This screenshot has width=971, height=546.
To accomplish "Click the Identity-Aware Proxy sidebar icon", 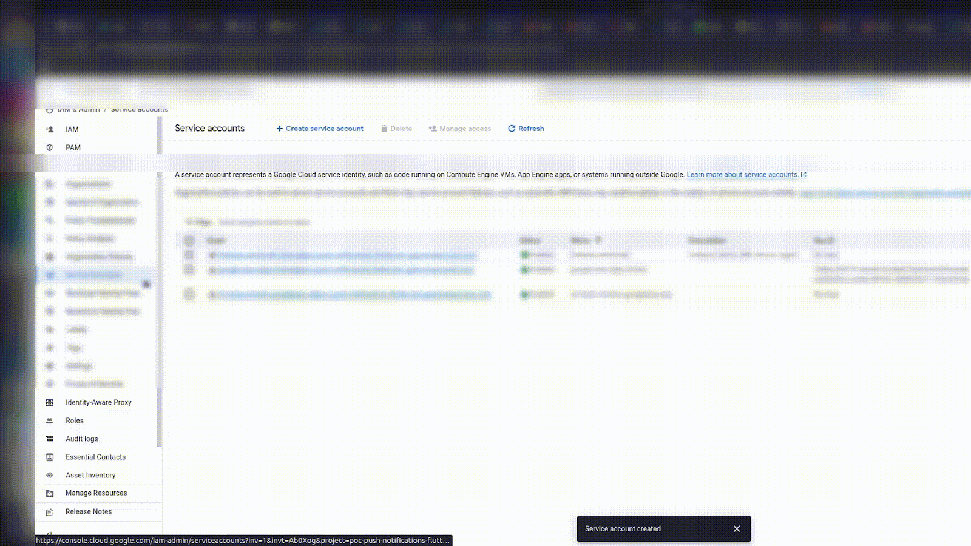I will [x=50, y=402].
